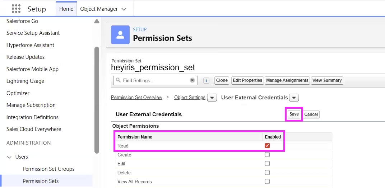The image size is (385, 188).
Task: Open Lightning Usage in sidebar
Action: point(25,81)
